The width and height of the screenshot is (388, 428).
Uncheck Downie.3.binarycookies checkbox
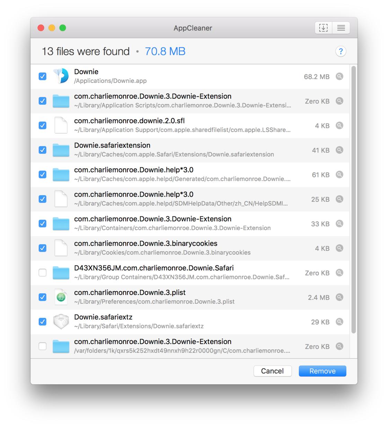click(x=43, y=248)
